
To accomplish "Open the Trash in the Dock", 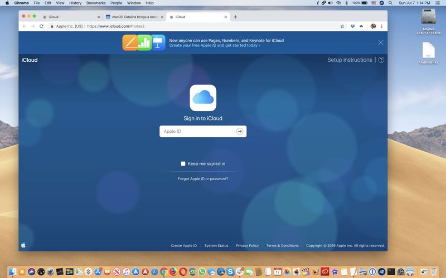I will coord(433,272).
